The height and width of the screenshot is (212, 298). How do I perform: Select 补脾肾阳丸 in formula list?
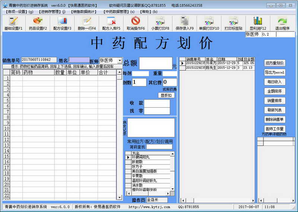point(151,157)
